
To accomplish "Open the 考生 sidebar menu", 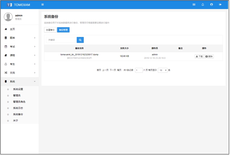I will (20, 64).
